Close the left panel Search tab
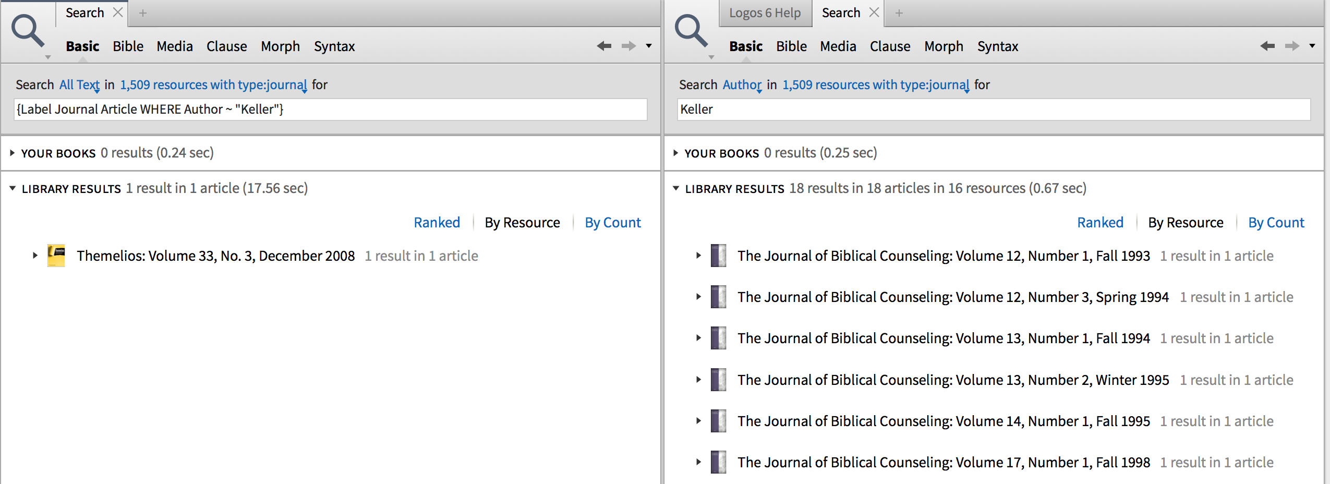The height and width of the screenshot is (484, 1330). tap(118, 13)
